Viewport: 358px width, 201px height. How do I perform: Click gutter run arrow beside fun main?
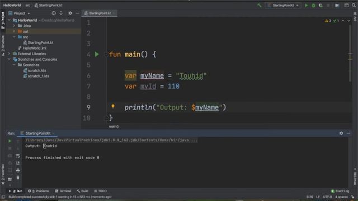coord(97,54)
